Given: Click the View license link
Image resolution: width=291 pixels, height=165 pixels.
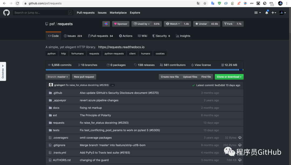Looking at the screenshot, I should click(x=201, y=65).
